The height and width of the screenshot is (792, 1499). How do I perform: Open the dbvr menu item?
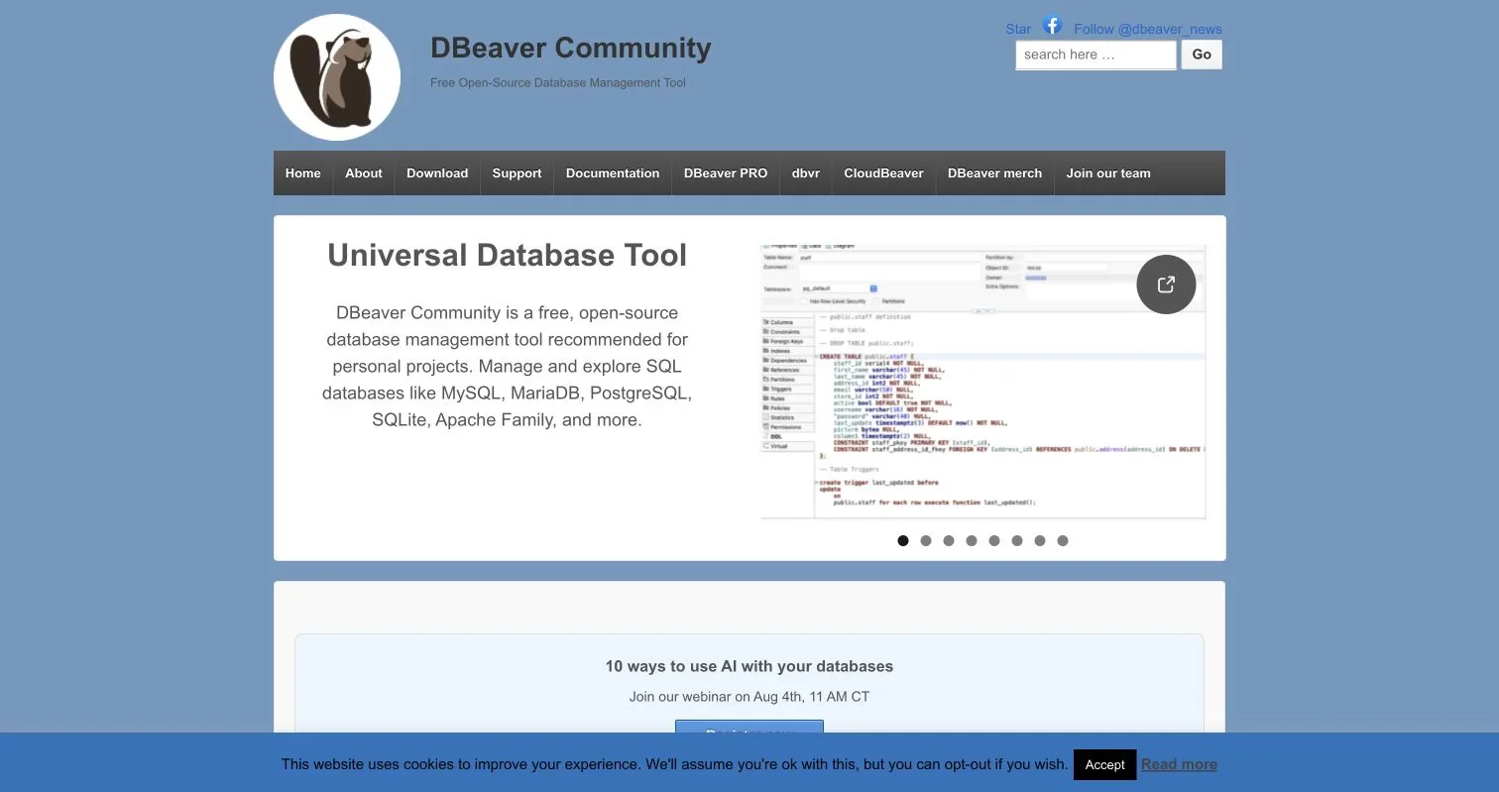click(x=806, y=172)
